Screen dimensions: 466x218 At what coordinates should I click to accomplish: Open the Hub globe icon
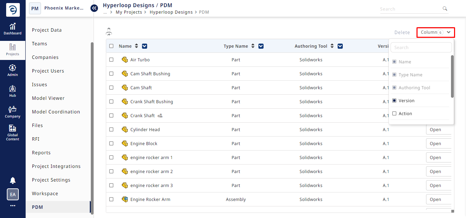coord(13,89)
